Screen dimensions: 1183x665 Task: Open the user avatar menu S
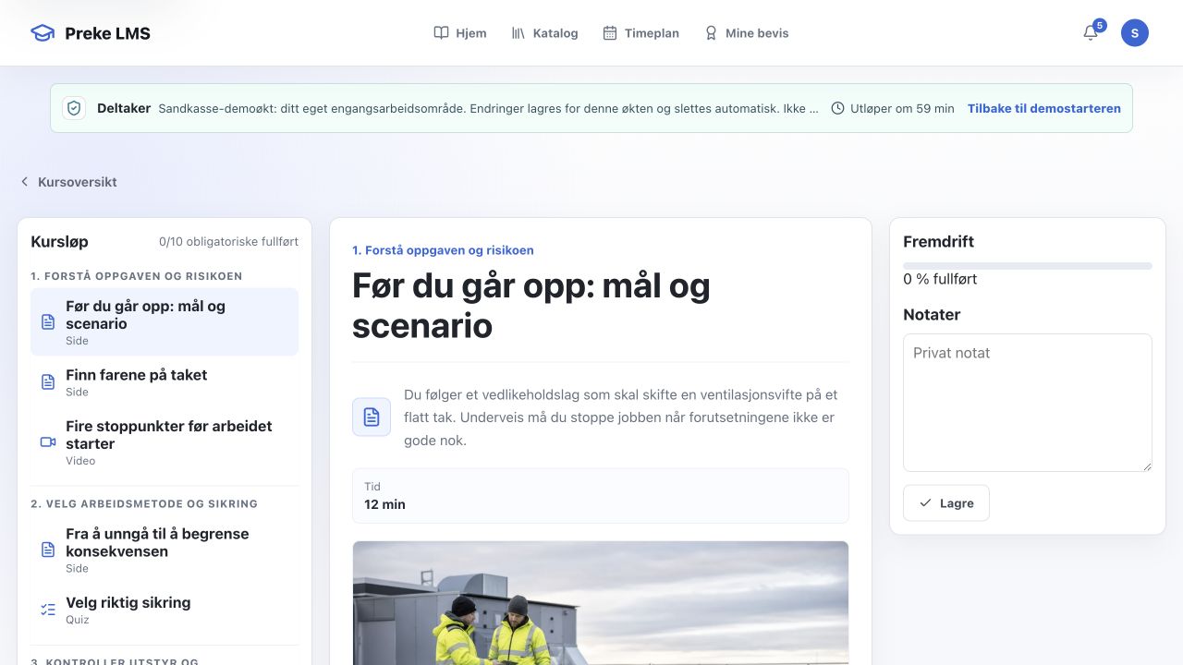click(x=1135, y=33)
